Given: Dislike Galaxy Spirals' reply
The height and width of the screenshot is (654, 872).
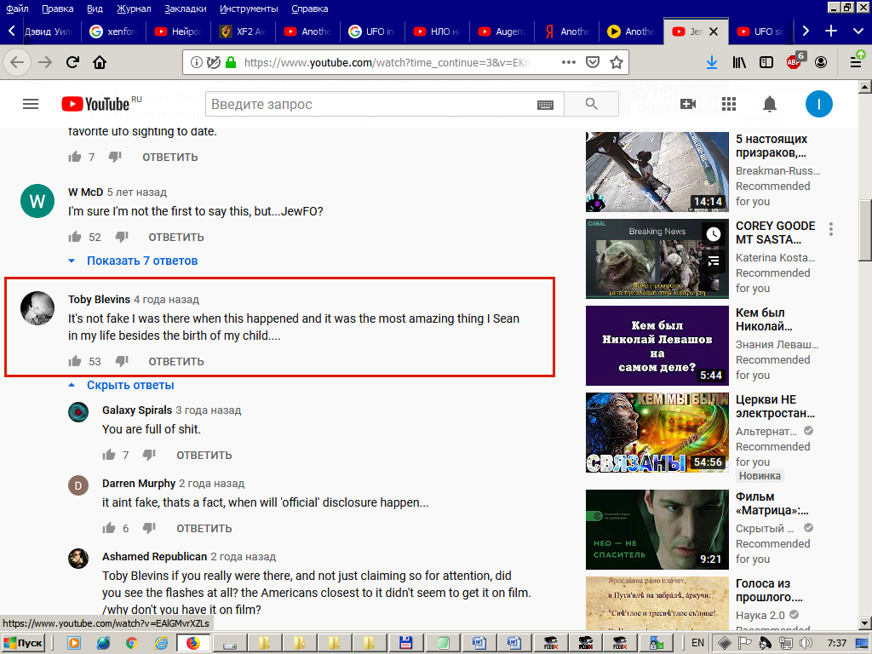Looking at the screenshot, I should 149,455.
